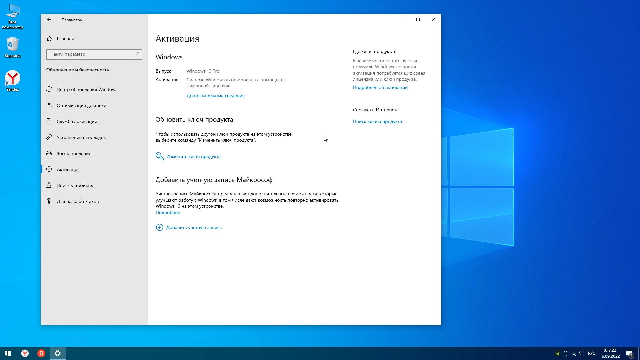Click the key icon beside Изменить ключ продукта
This screenshot has width=640, height=360.
[x=159, y=156]
